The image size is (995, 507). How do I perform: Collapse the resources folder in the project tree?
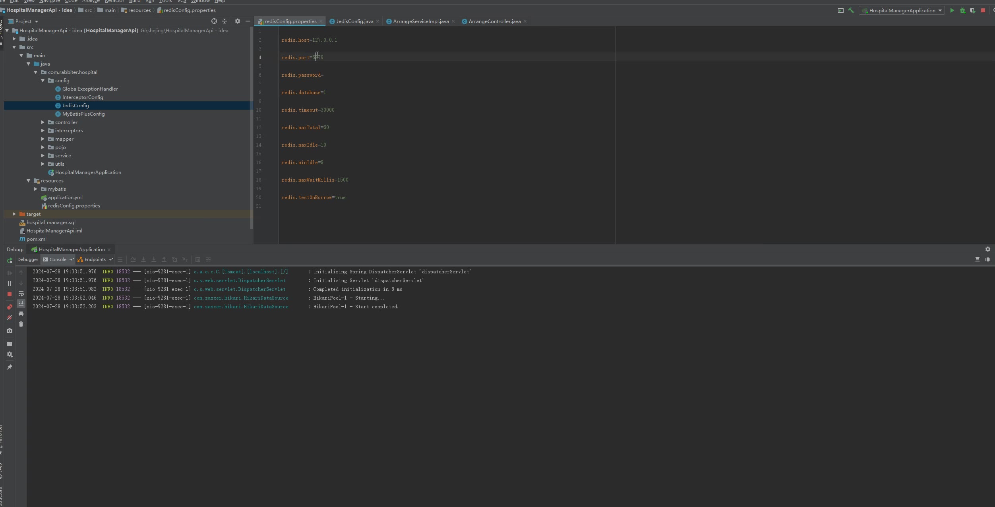(29, 181)
